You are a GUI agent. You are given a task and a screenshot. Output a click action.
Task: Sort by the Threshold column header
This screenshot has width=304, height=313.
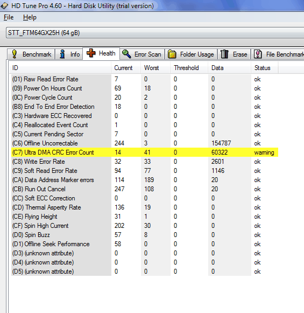pyautogui.click(x=189, y=68)
